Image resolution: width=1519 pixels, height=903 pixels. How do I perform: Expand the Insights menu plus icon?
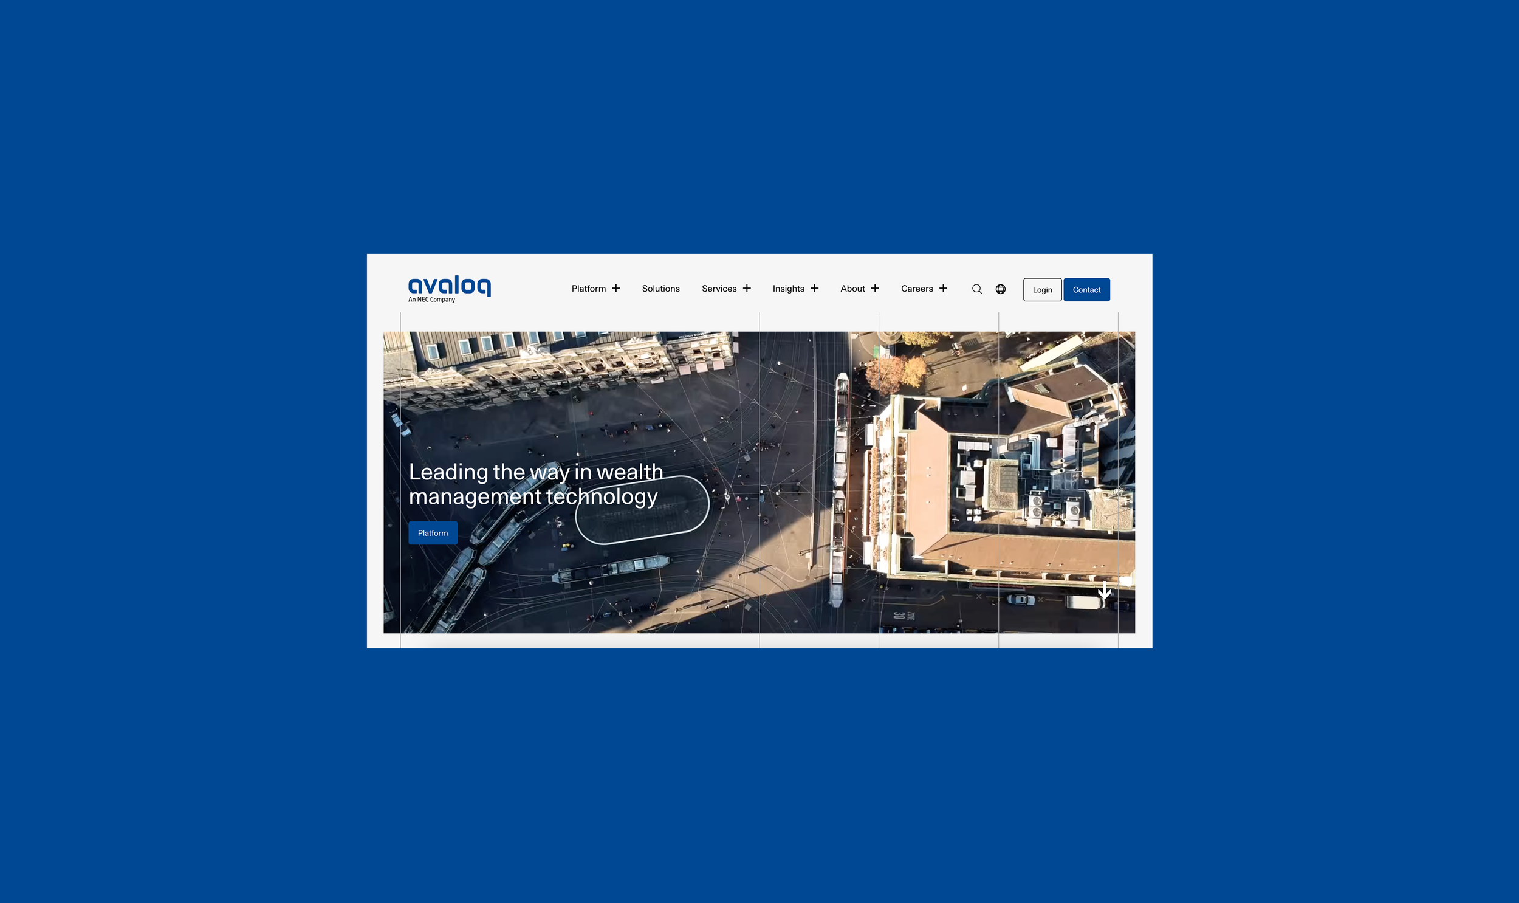click(x=814, y=289)
